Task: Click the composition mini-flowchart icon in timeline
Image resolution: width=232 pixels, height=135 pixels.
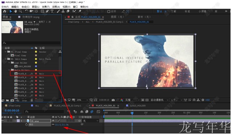Action: [69, 112]
